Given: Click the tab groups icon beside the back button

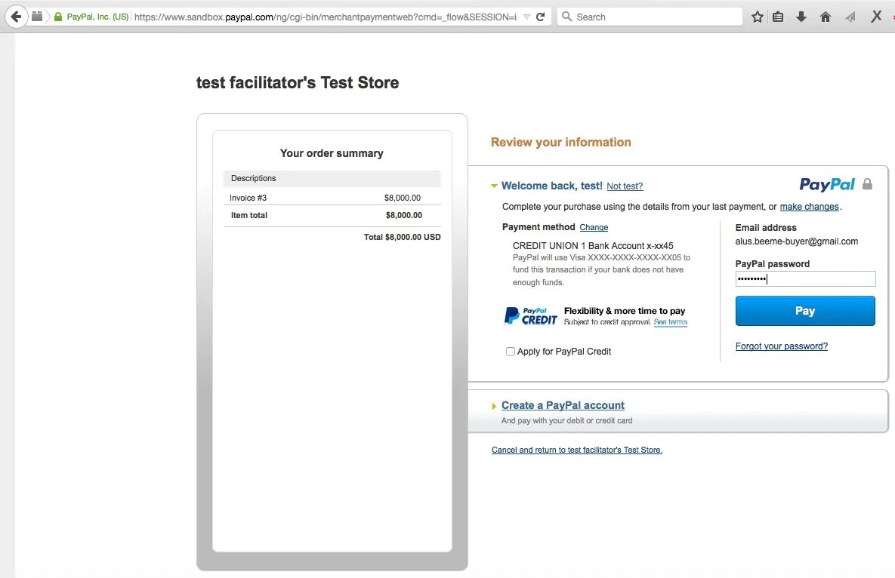Looking at the screenshot, I should coord(37,17).
